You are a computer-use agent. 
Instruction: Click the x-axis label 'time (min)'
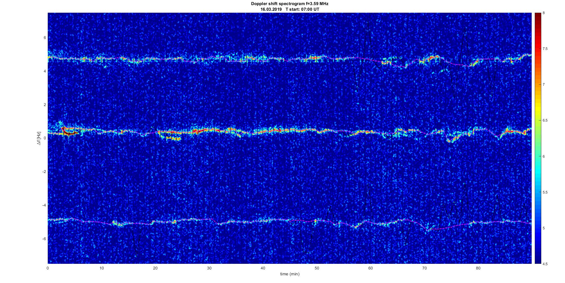coord(290,274)
